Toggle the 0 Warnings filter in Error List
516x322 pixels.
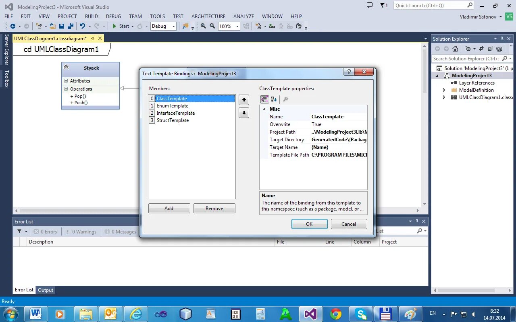[x=80, y=231]
